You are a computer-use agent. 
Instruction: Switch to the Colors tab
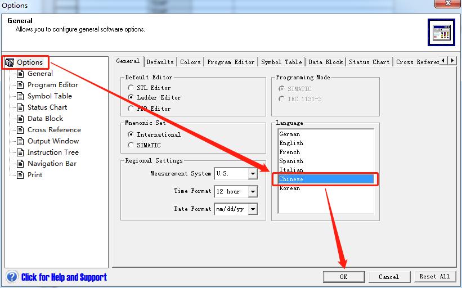190,62
